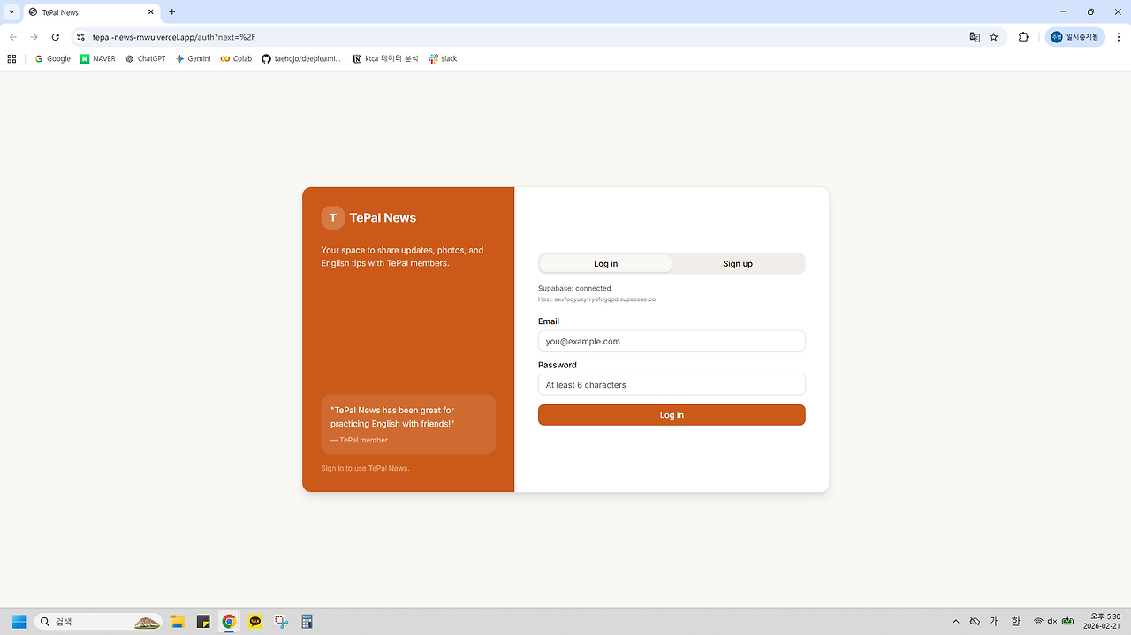Screen dimensions: 1131x635
Task: Switch to the Log in tab
Action: point(605,263)
